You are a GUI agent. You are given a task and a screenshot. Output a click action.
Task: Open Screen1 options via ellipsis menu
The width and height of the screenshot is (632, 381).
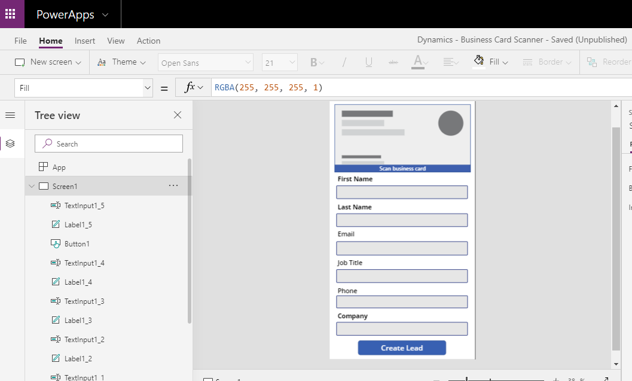[x=173, y=185]
